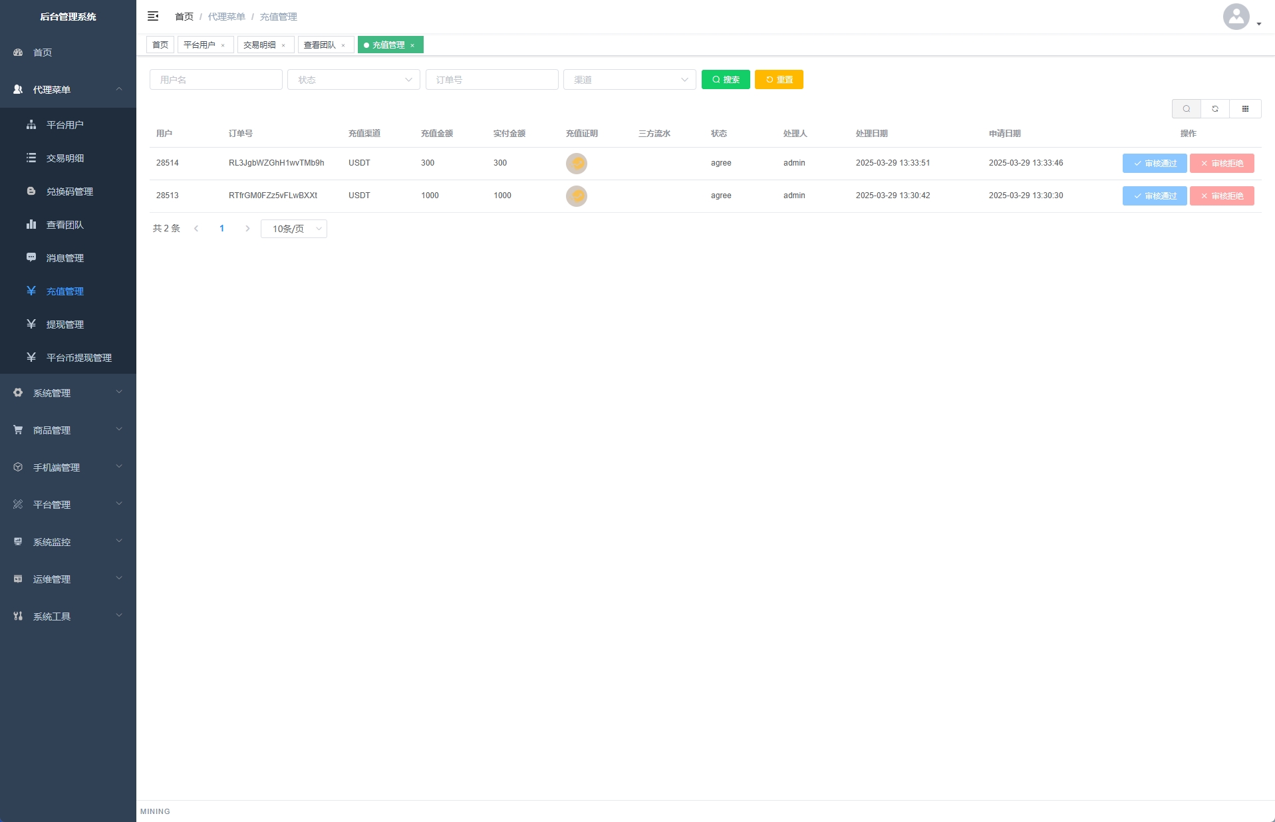The width and height of the screenshot is (1275, 822).
Task: Close the 交易明细 tab
Action: tap(283, 45)
